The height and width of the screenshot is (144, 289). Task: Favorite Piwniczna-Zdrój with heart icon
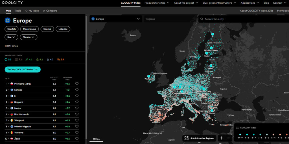click(x=77, y=84)
